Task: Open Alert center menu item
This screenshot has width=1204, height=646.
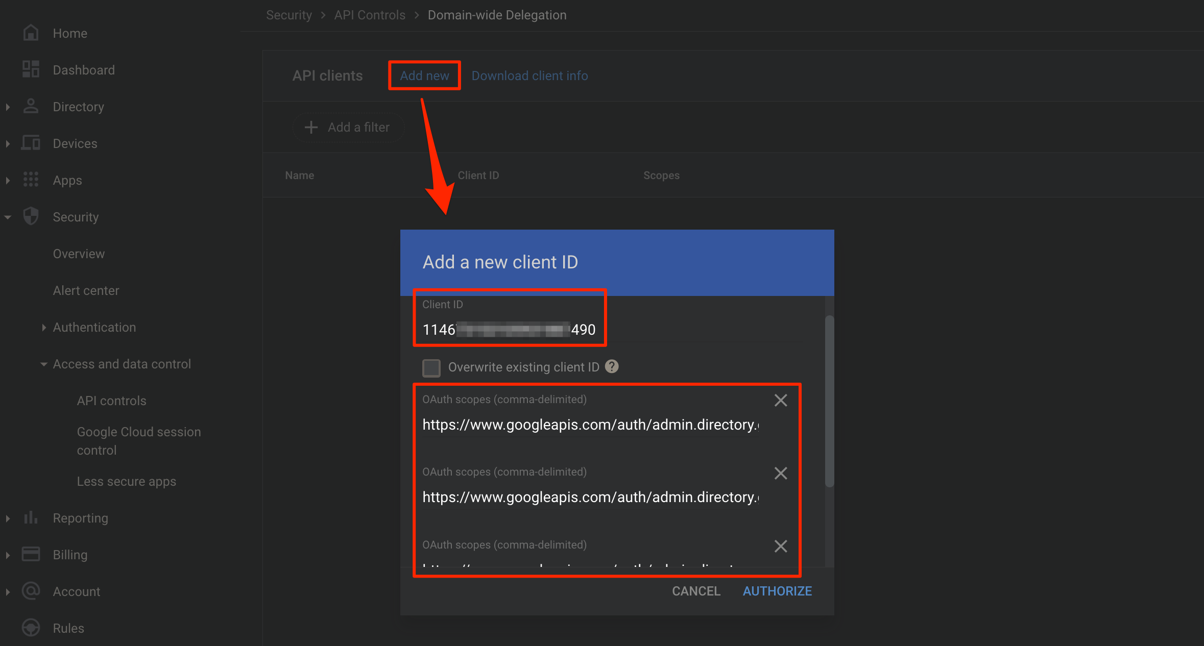Action: 86,290
